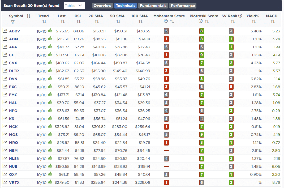Open the DLTR ticker symbol link
This screenshot has height=188, width=284.
pyautogui.click(x=14, y=71)
